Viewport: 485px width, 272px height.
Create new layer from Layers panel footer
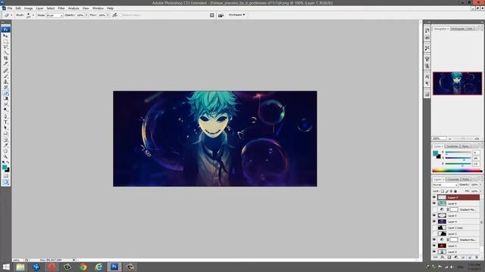pyautogui.click(x=470, y=257)
